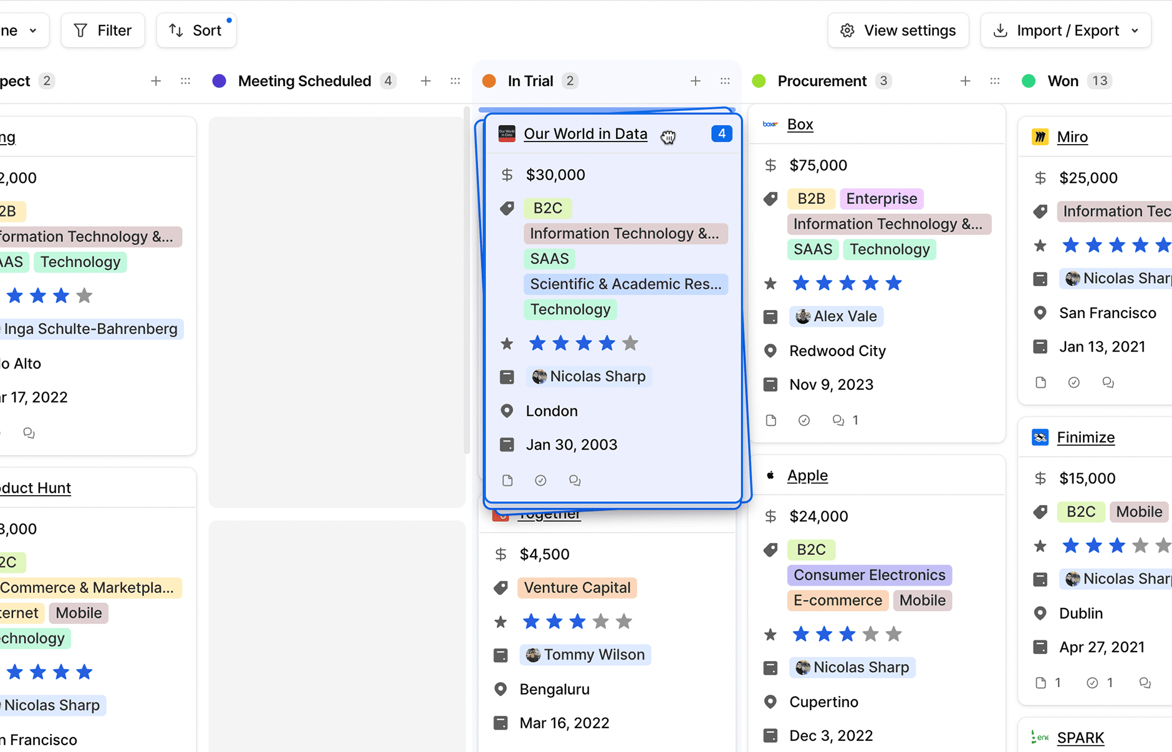Click the Mobile tag on Finimize card
This screenshot has height=752, width=1172.
click(1139, 511)
